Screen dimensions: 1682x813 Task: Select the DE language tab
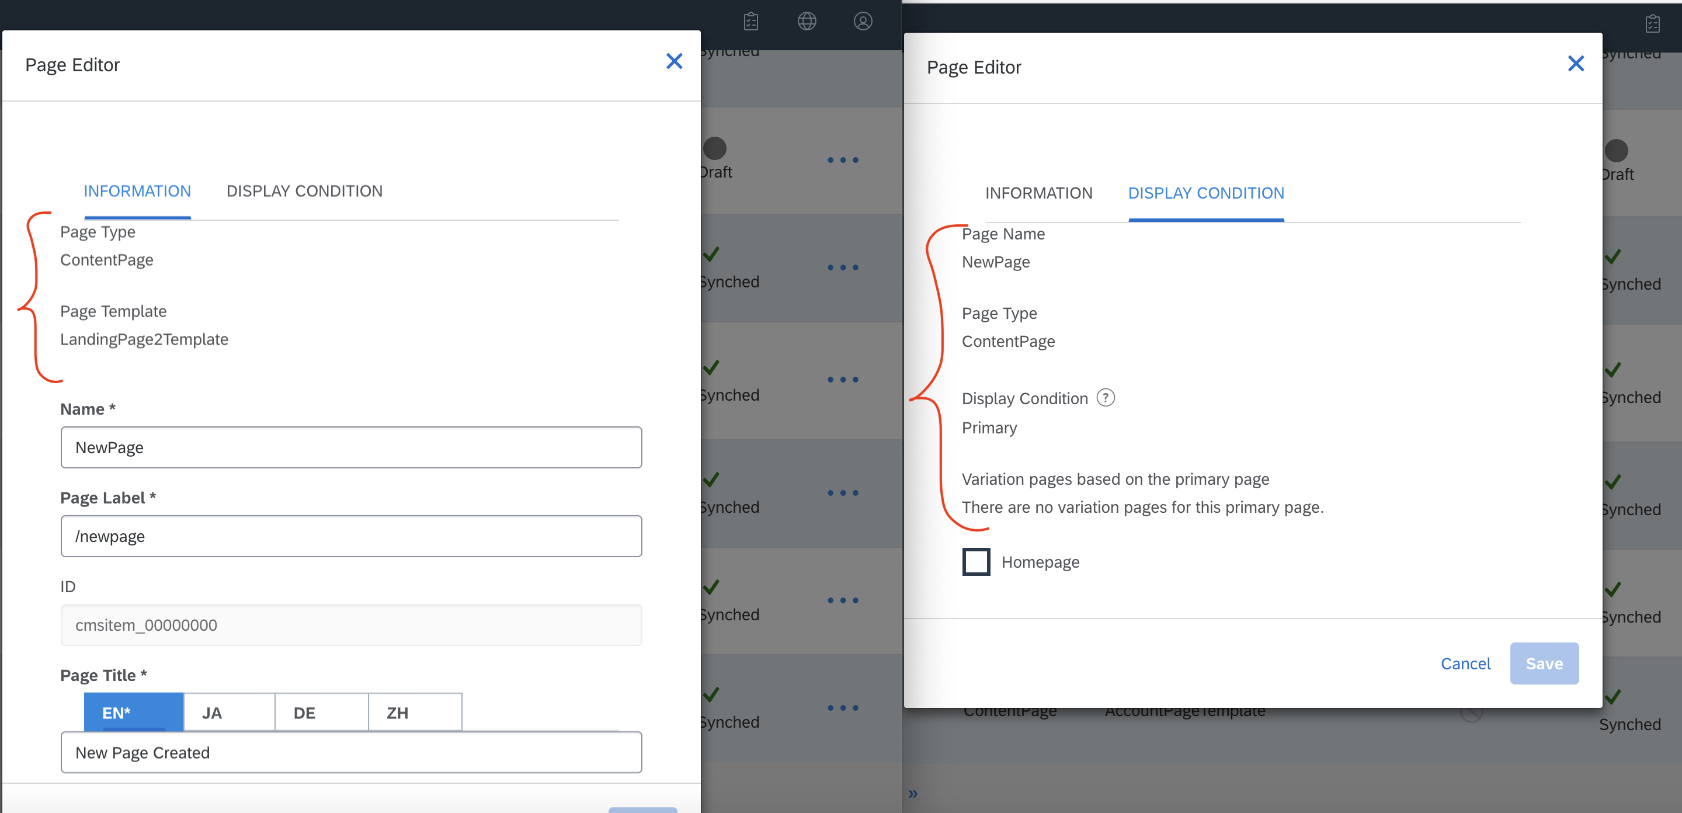coord(321,712)
